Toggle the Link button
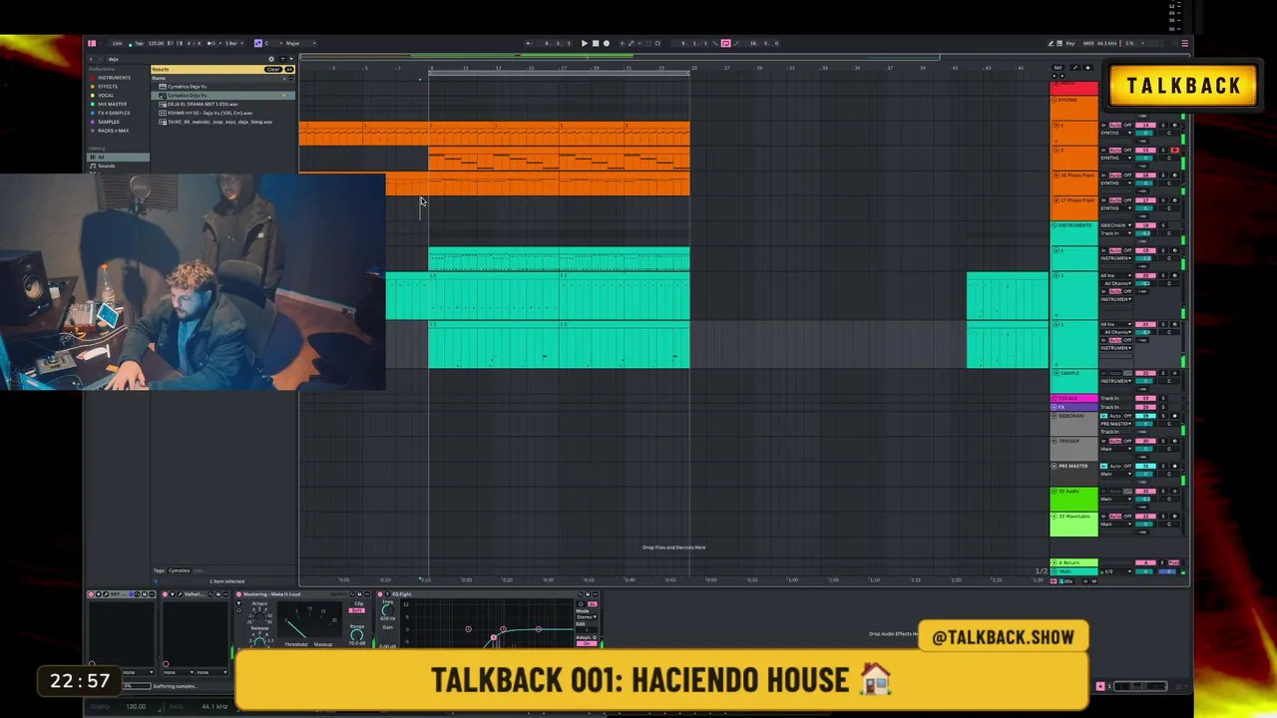Screen dimensions: 1277x718 click(x=118, y=43)
